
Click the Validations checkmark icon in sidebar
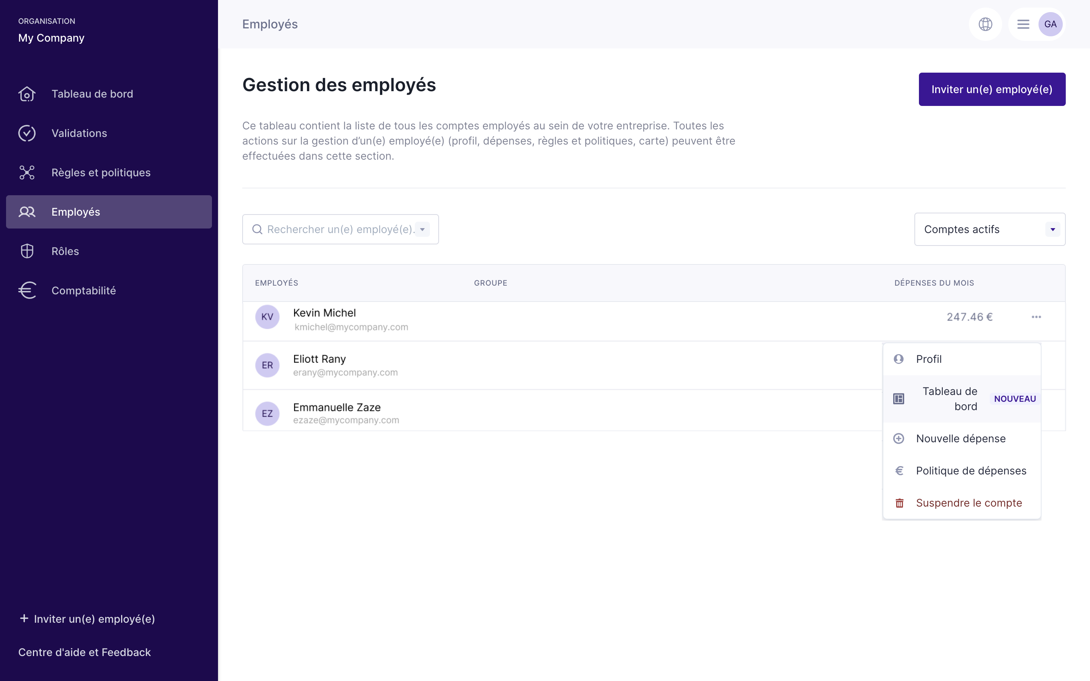27,133
